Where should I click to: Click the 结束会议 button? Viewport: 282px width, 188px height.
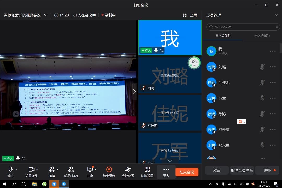coord(187,172)
